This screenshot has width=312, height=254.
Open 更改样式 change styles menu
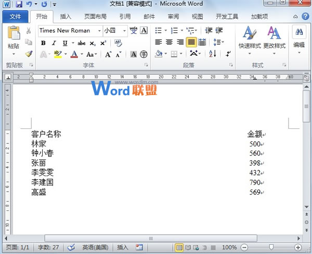[275, 41]
